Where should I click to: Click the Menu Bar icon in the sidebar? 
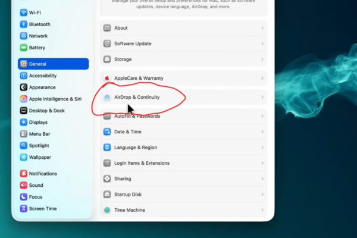coord(23,134)
